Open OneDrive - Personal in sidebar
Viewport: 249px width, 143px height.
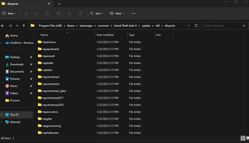[19, 43]
